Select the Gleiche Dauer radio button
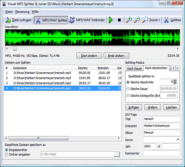 [x=128, y=89]
